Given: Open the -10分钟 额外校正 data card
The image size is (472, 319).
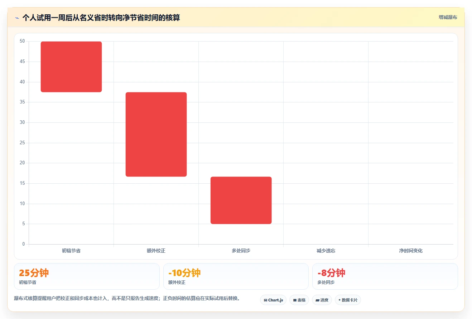Looking at the screenshot, I should click(x=236, y=276).
